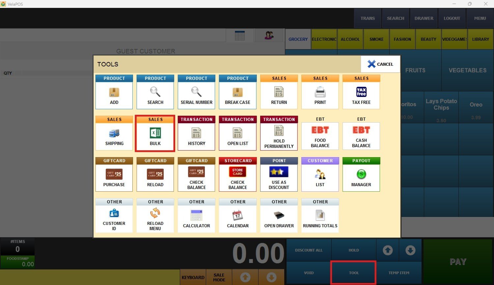Open the Calendar tool
494x285 pixels.
[237, 216]
